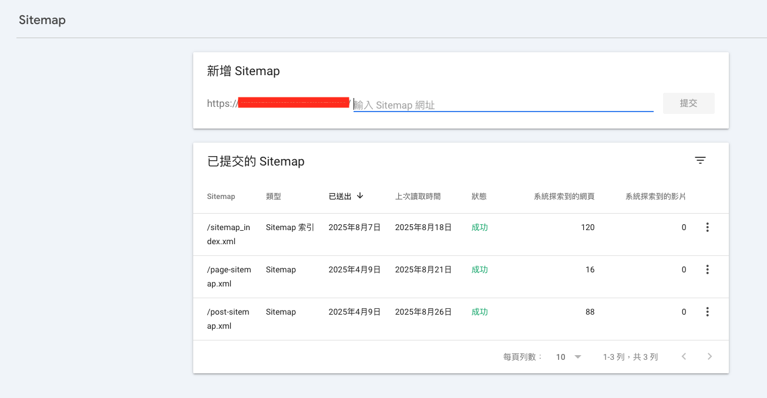Sort by 系統探索到的網頁 column header
767x398 pixels.
tap(564, 197)
